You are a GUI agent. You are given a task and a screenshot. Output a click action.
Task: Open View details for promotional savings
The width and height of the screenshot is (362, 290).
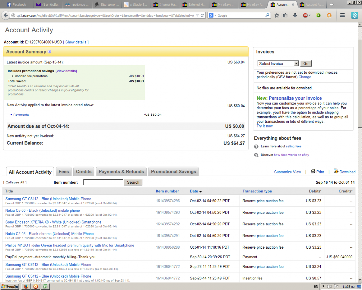tap(66, 71)
